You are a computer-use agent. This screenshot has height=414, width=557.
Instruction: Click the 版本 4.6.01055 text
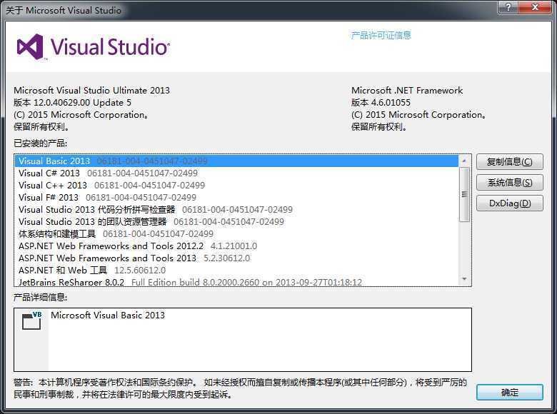(x=381, y=103)
